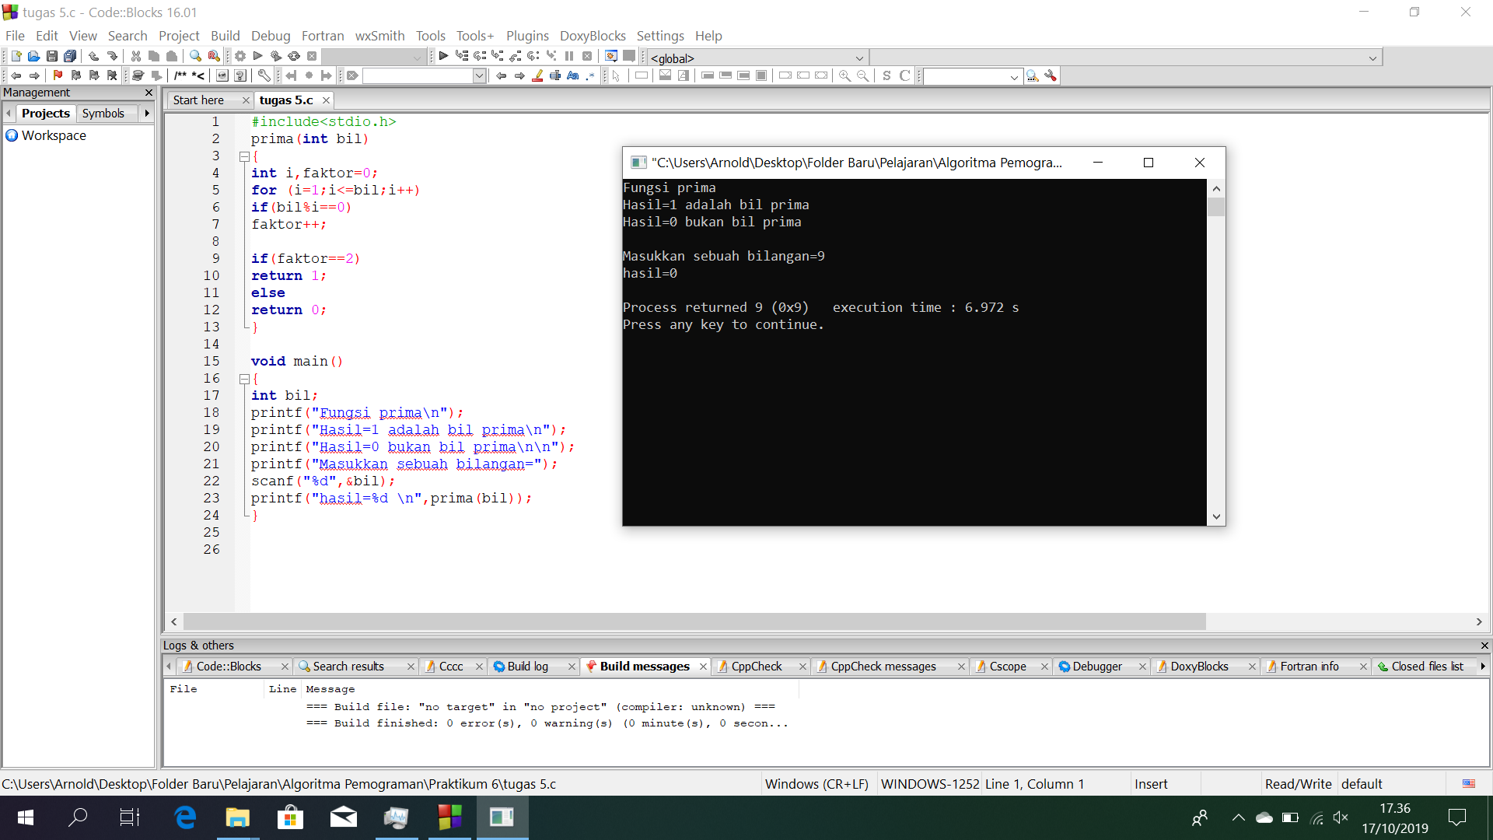Save the current file with the Save icon
Viewport: 1493px width, 840px height.
[52, 56]
